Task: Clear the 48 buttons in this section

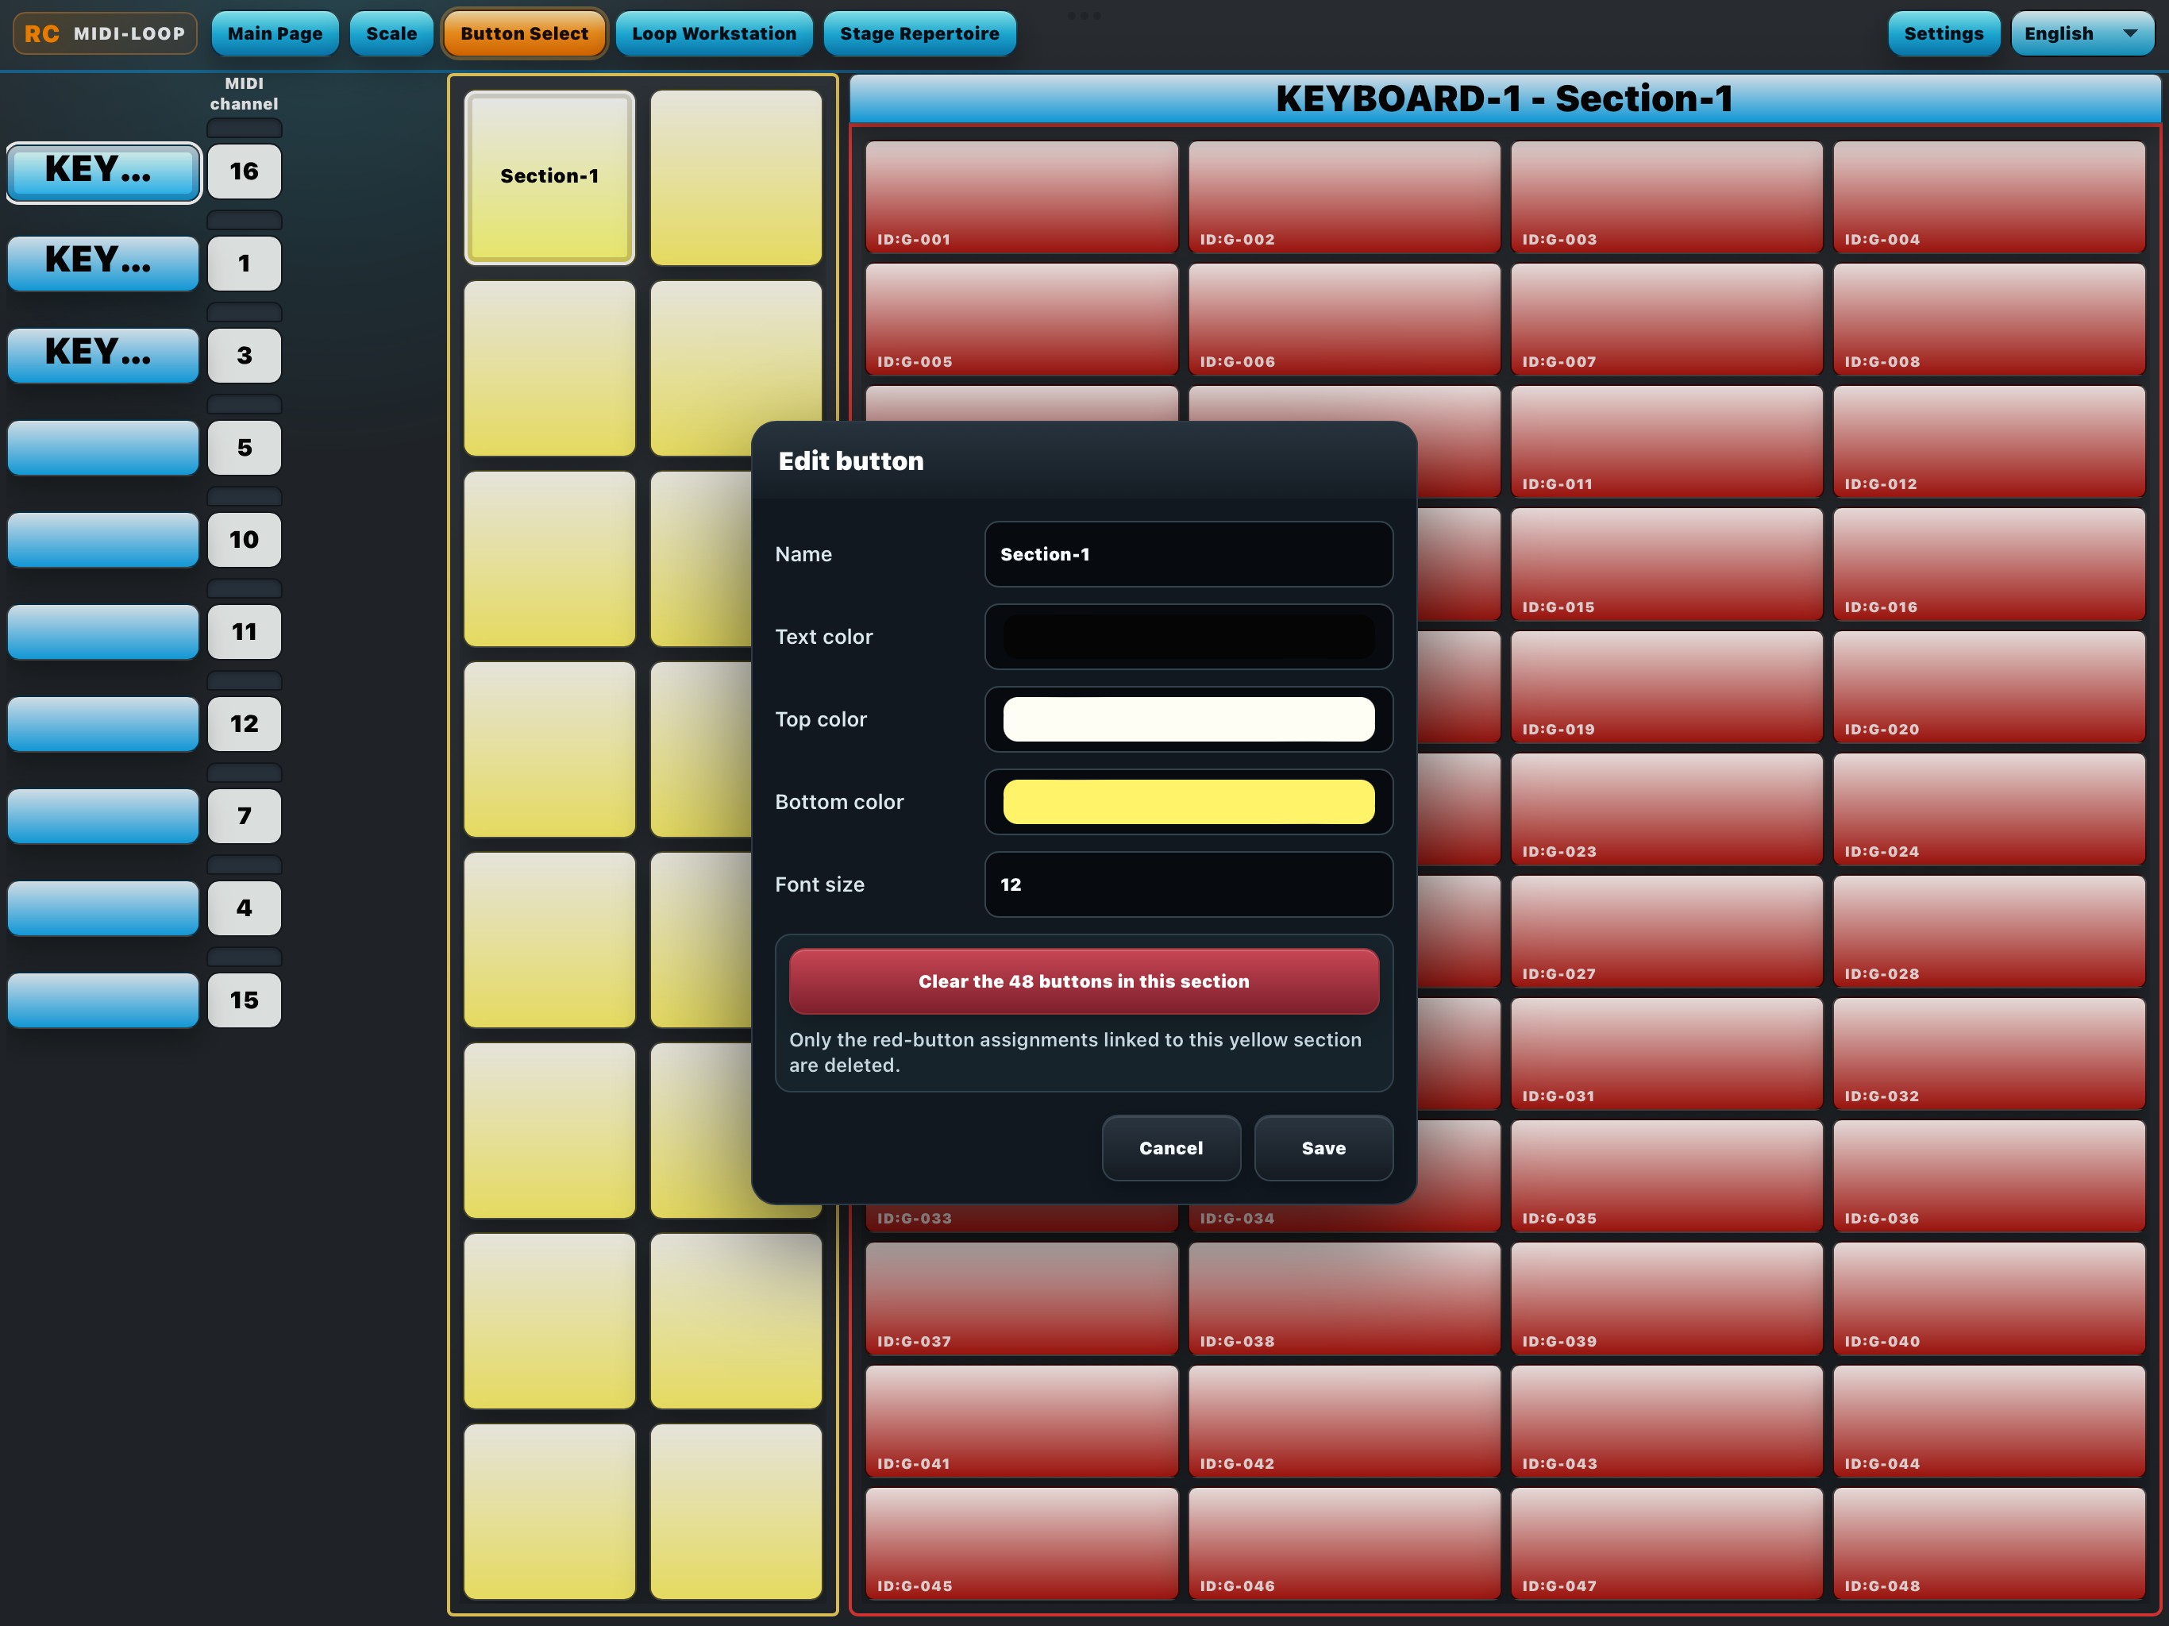Action: [1084, 981]
